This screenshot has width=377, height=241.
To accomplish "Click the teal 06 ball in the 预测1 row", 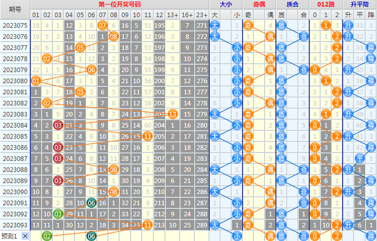I will (x=91, y=236).
